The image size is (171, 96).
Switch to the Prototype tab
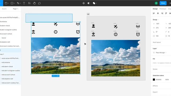click(x=163, y=9)
